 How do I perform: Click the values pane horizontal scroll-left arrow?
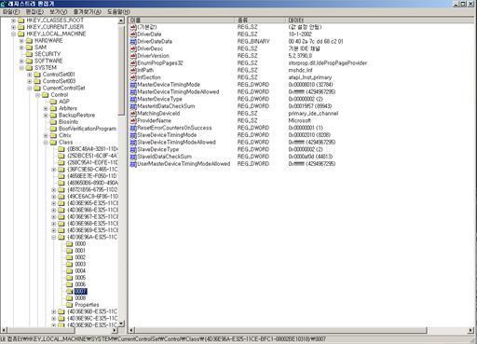pyautogui.click(x=131, y=330)
